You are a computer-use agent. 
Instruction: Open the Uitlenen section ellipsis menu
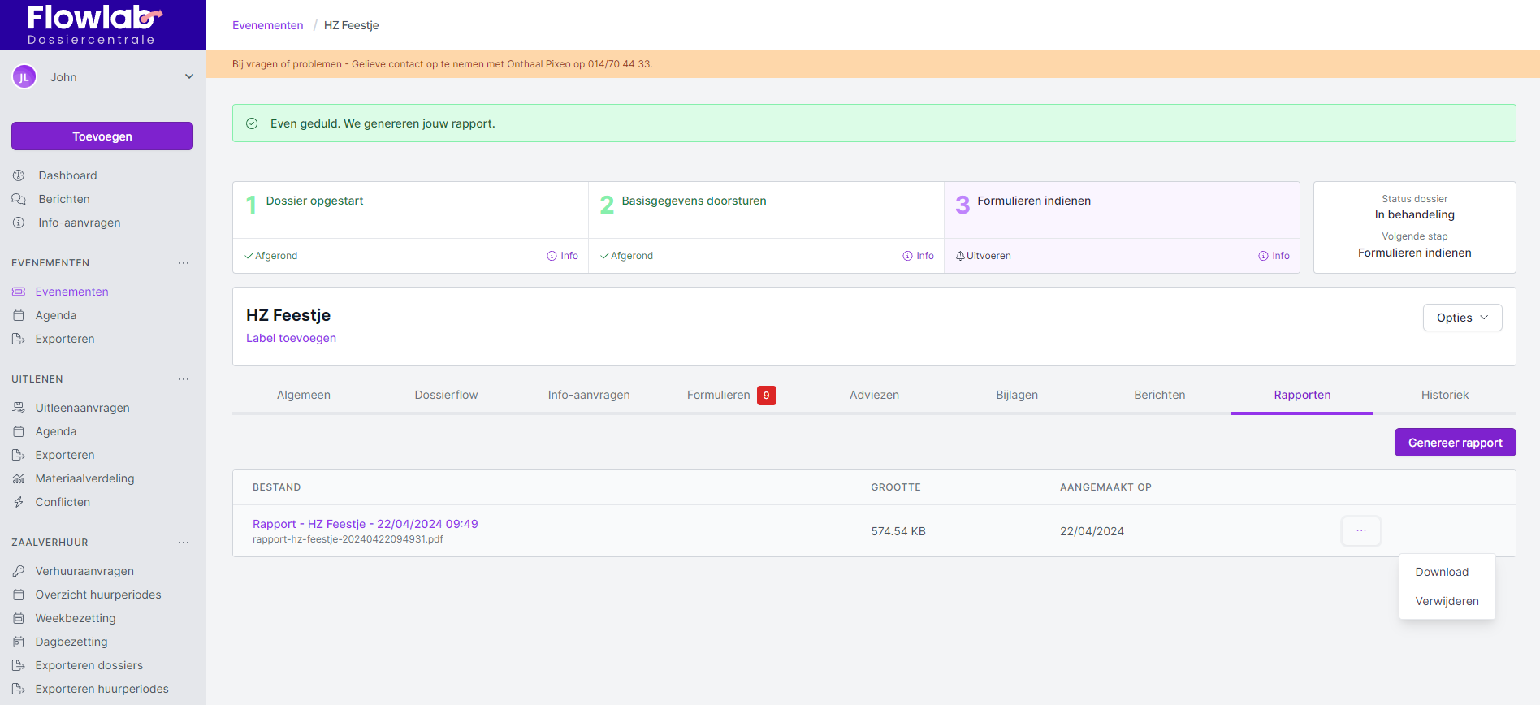pos(184,379)
